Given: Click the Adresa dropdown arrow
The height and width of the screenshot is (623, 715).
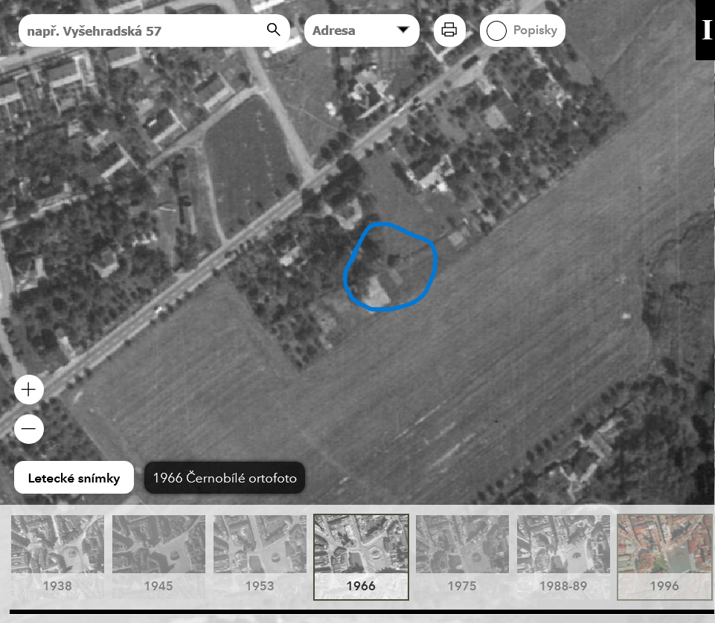Looking at the screenshot, I should pyautogui.click(x=403, y=30).
